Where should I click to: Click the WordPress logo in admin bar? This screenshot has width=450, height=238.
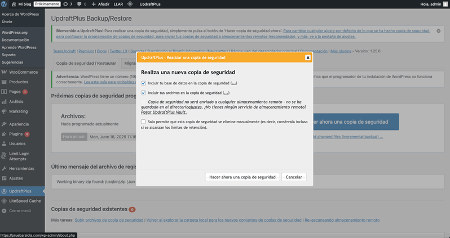(x=4, y=4)
